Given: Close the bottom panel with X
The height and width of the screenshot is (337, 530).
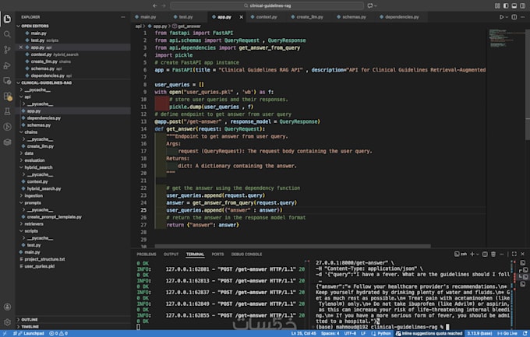Looking at the screenshot, I should (x=522, y=254).
